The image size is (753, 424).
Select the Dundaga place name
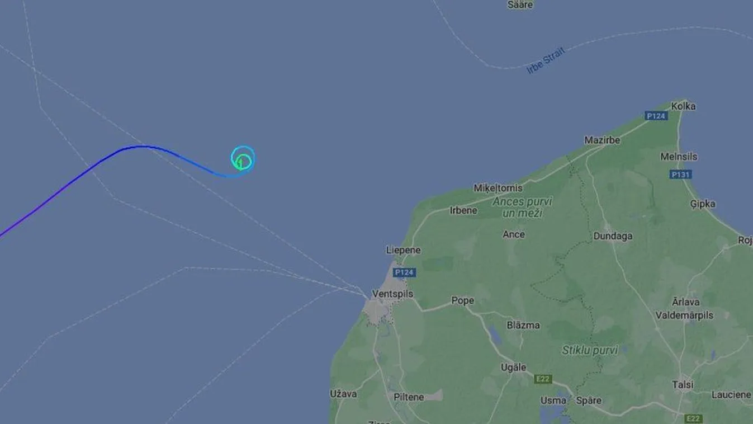pos(613,236)
